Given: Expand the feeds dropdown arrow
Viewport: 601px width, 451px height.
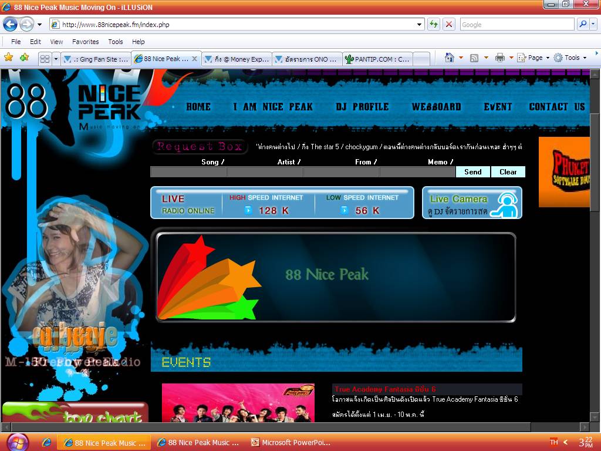Looking at the screenshot, I should [x=486, y=58].
